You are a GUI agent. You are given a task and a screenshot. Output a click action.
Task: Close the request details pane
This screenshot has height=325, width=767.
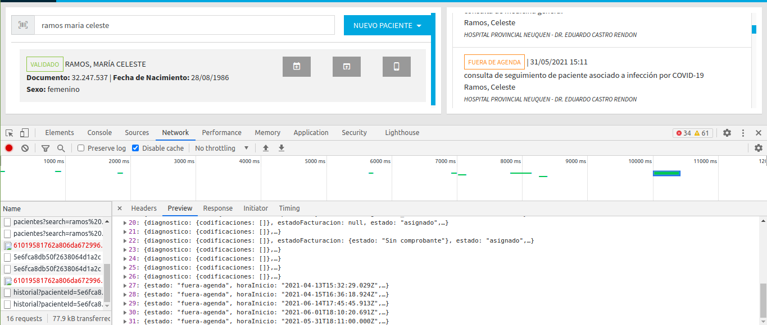[x=120, y=208]
